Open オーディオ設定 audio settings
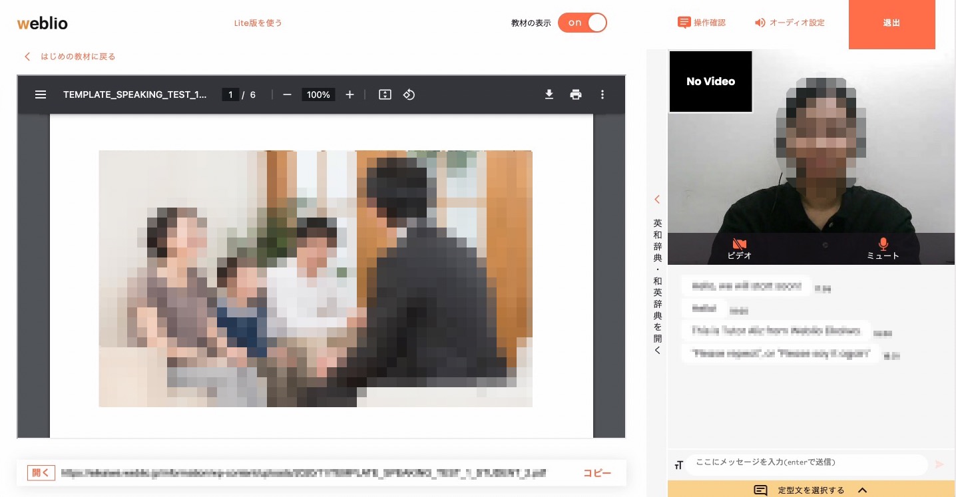 click(x=790, y=23)
